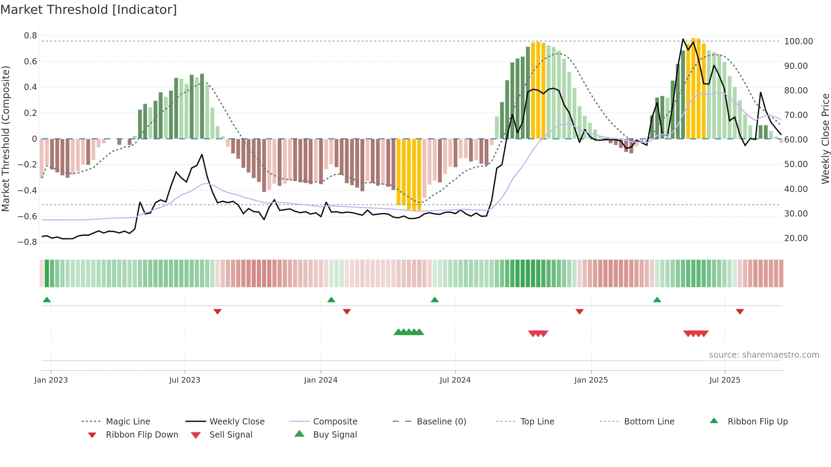Click the Jul 2025 x-axis label
The height and width of the screenshot is (467, 831).
pos(725,380)
